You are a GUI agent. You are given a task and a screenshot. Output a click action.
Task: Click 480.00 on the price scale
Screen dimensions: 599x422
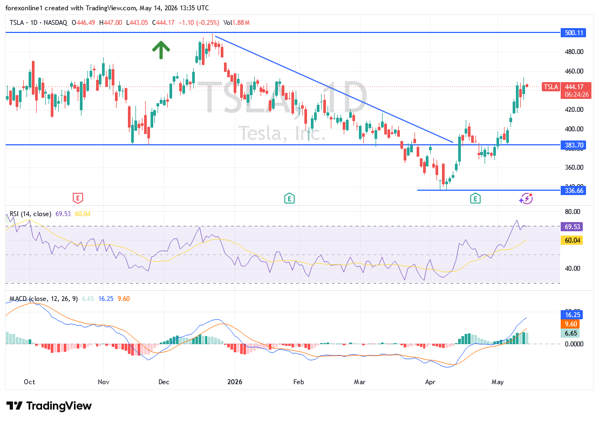click(x=574, y=52)
